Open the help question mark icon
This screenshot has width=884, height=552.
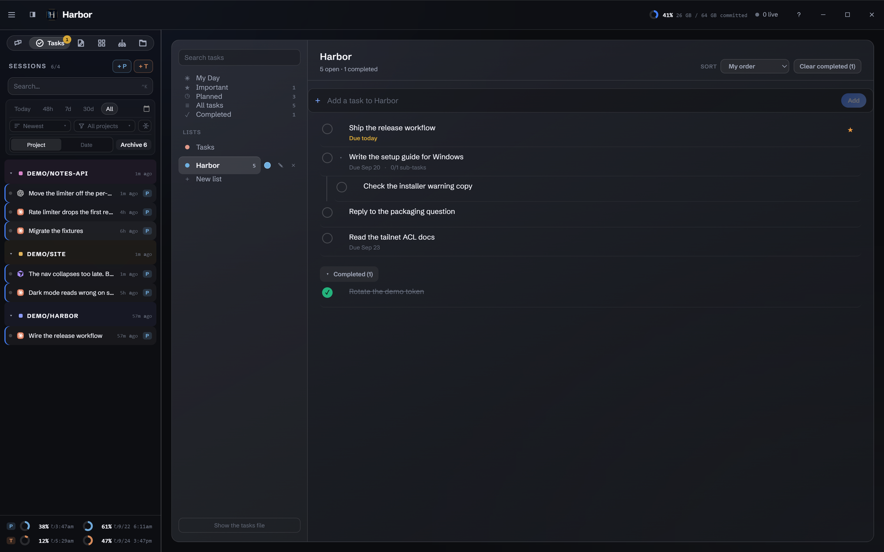[x=799, y=15]
